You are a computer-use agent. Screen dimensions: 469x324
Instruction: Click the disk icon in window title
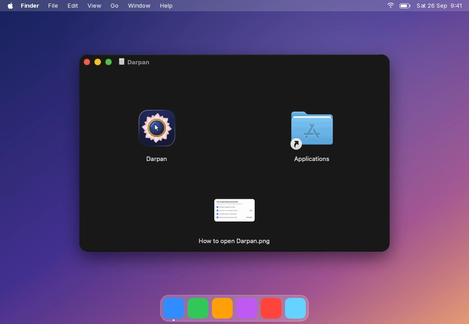(121, 62)
